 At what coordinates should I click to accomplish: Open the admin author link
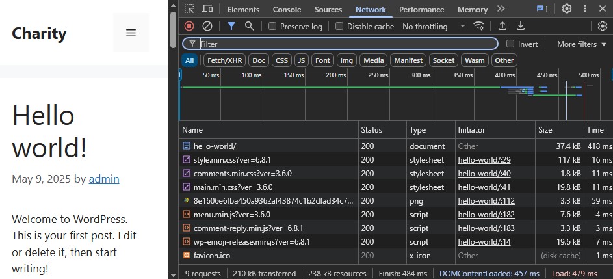pyautogui.click(x=104, y=179)
